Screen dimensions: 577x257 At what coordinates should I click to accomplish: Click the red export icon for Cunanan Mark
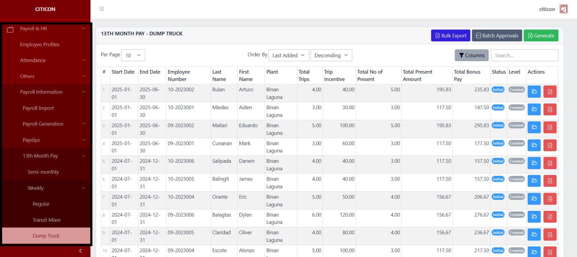pos(550,145)
